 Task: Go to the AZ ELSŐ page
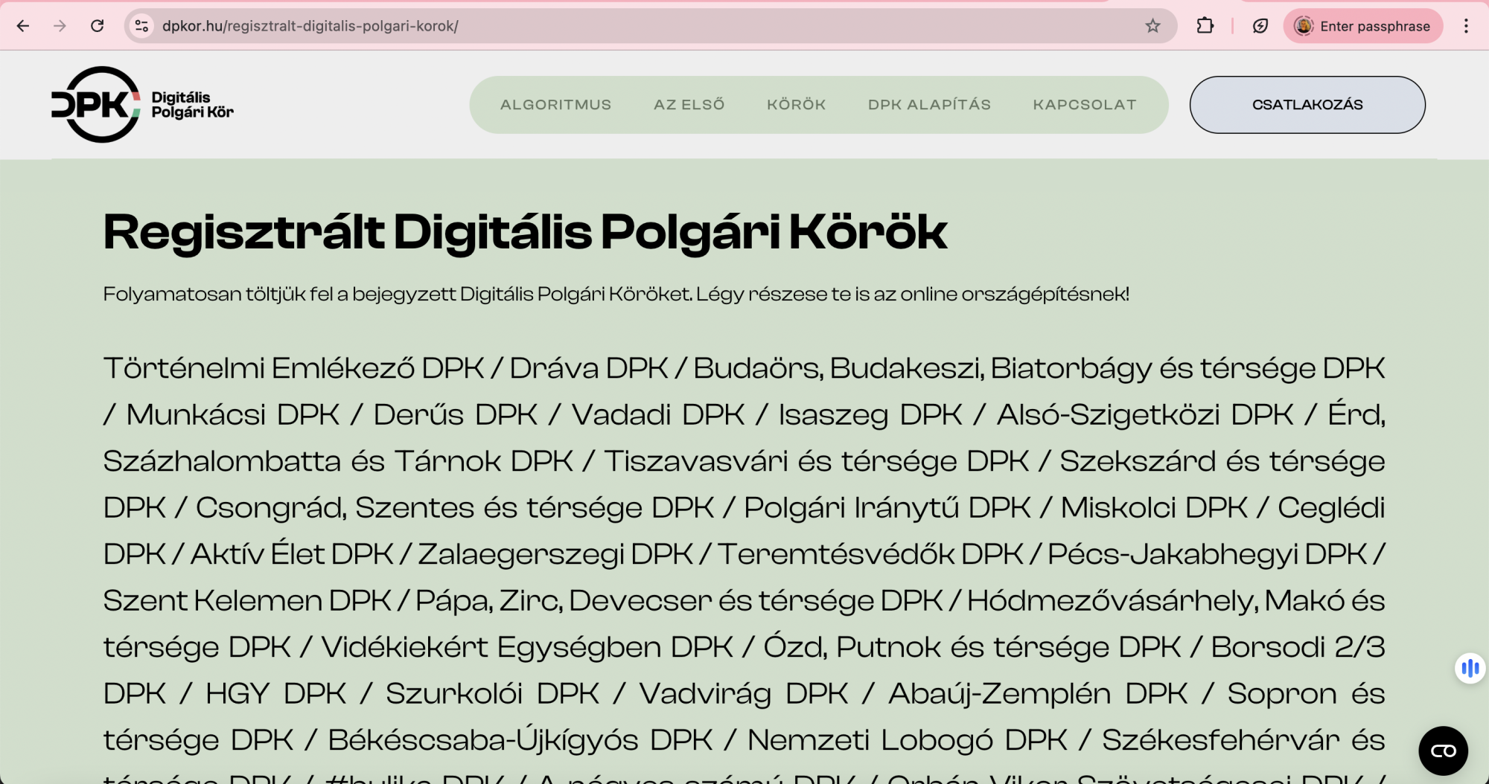coord(689,105)
